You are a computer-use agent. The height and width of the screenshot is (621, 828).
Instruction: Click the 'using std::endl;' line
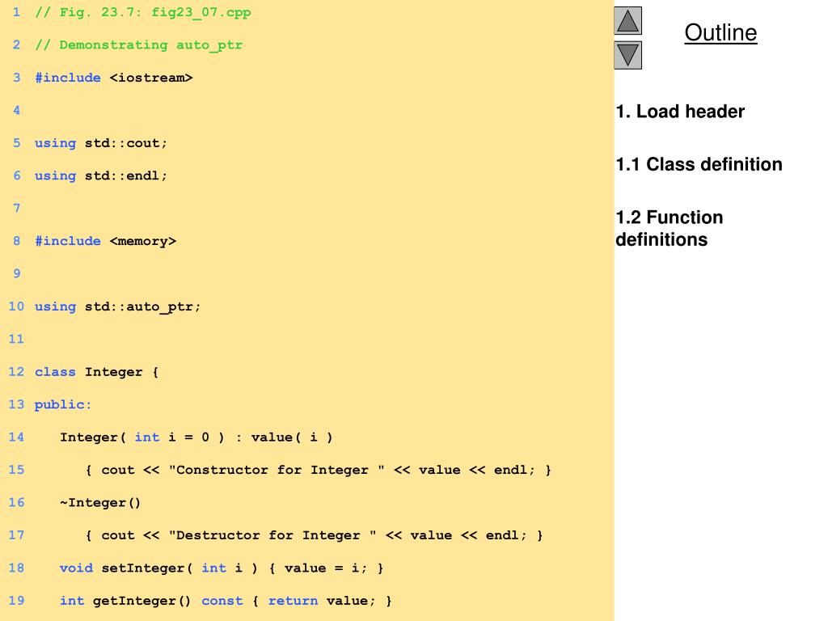tap(101, 175)
